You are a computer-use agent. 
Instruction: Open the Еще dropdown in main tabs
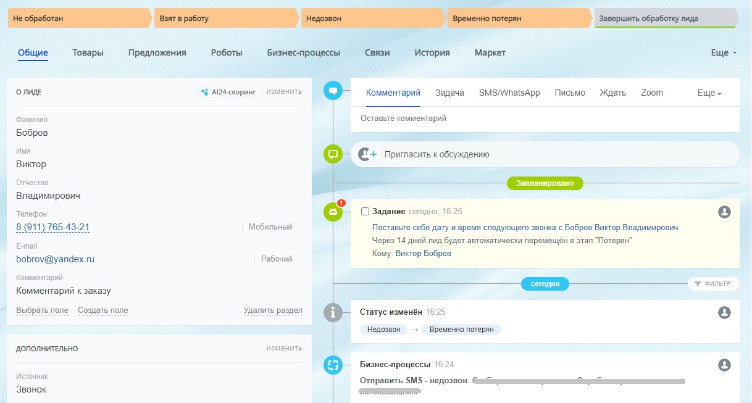click(724, 53)
